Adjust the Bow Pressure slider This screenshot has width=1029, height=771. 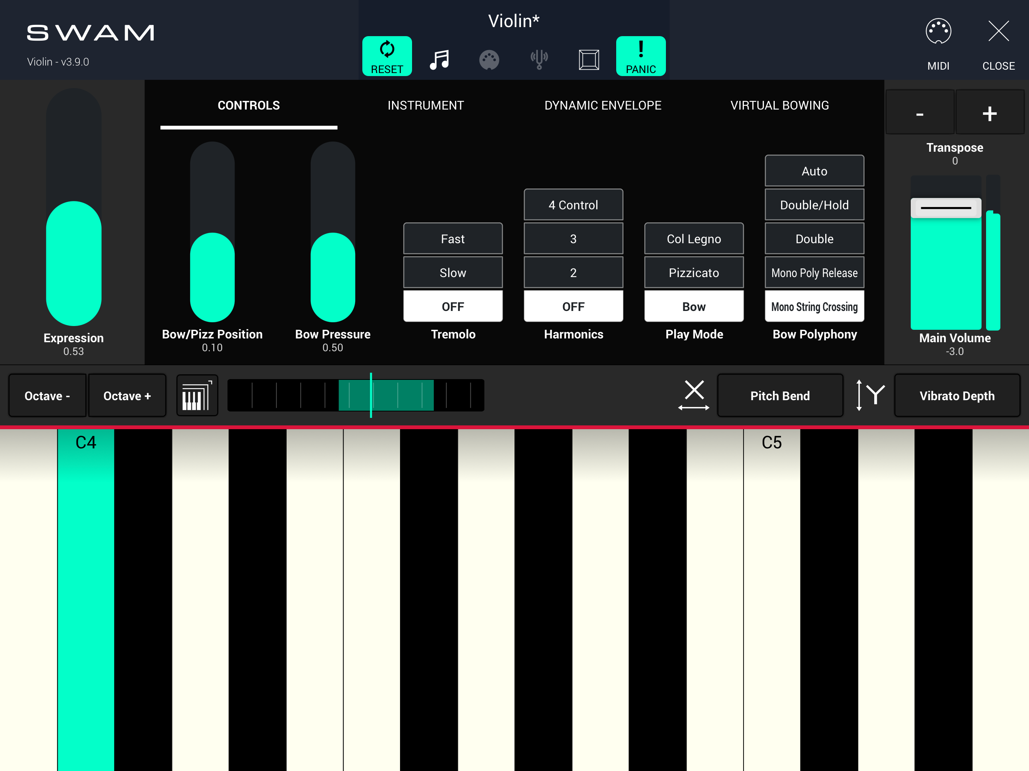click(333, 232)
